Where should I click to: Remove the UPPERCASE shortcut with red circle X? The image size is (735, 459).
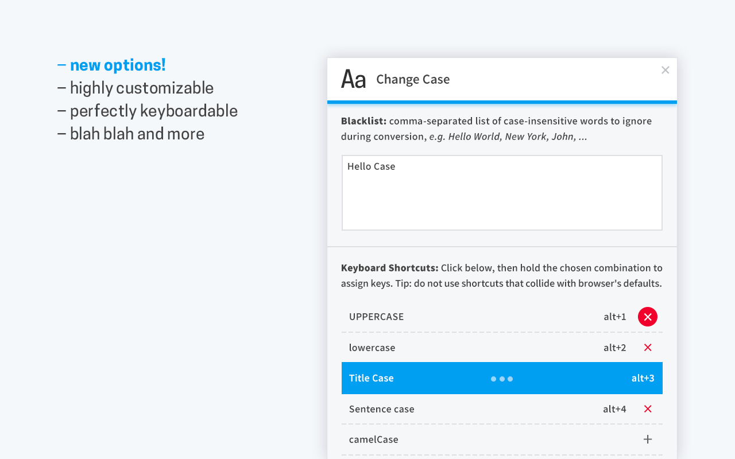(x=647, y=317)
